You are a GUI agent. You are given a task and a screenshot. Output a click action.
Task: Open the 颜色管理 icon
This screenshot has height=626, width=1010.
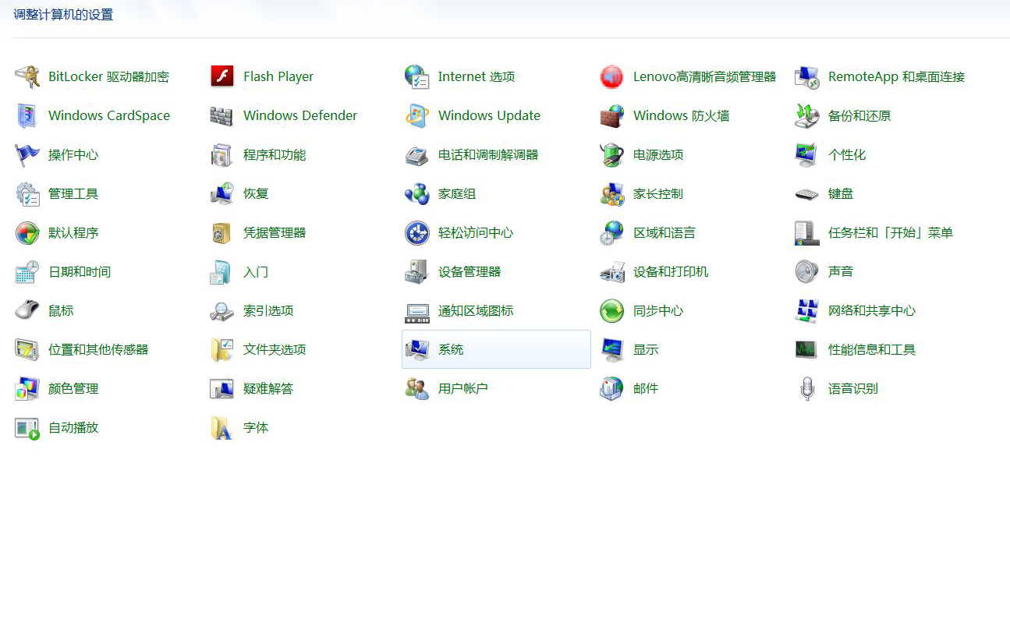(27, 388)
